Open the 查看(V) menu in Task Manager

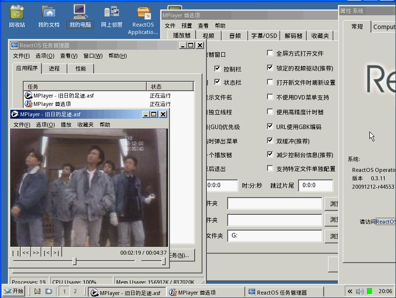[x=68, y=56]
